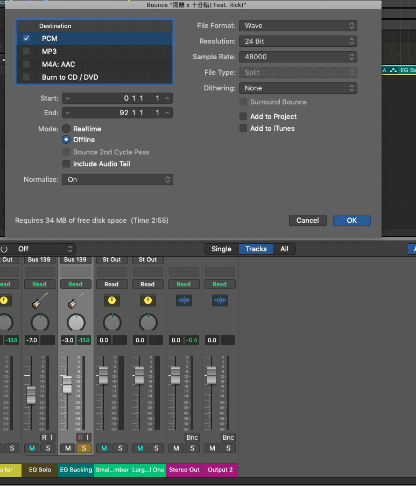416x486 pixels.
Task: Open the Resolution 24 Bit dropdown
Action: [x=298, y=41]
